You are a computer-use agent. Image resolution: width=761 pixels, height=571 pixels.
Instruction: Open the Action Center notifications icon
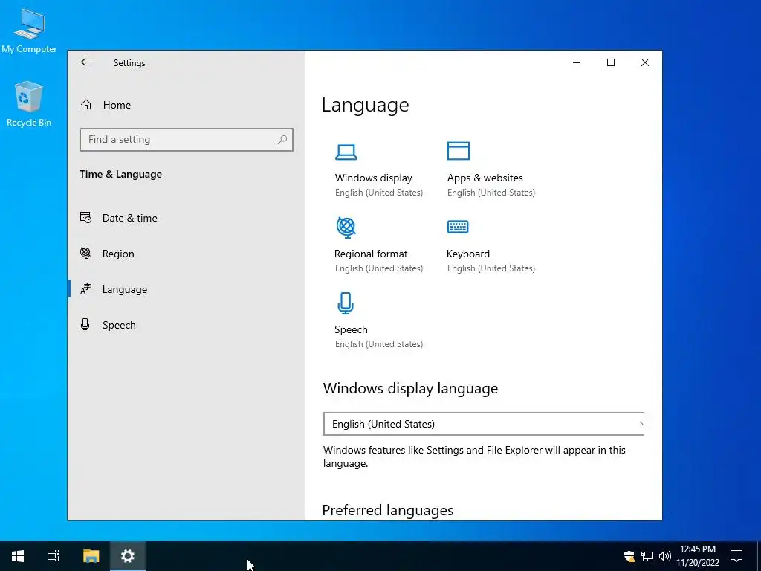pyautogui.click(x=736, y=556)
